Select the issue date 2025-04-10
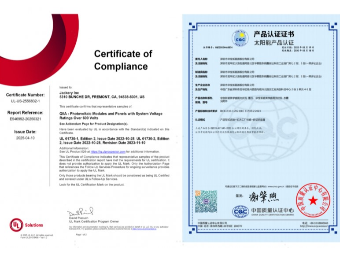340x255 pixels. (26, 138)
